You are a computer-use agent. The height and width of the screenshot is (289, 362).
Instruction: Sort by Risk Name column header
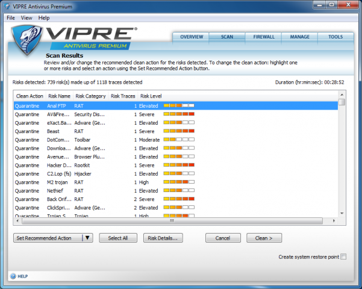click(x=59, y=96)
